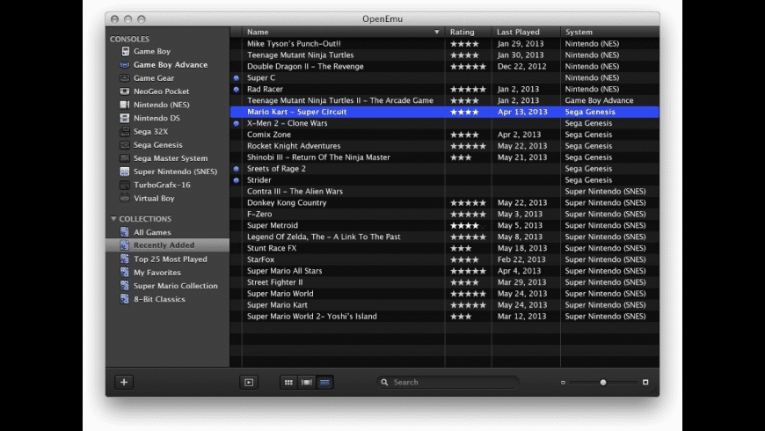Select the Top 25 Most Played label
The width and height of the screenshot is (765, 431).
(171, 259)
